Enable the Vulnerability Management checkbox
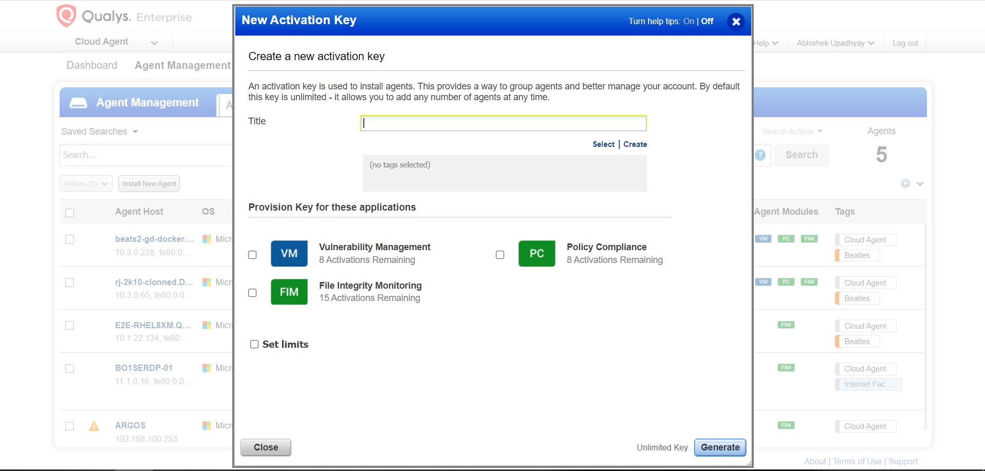This screenshot has height=471, width=985. pos(252,255)
